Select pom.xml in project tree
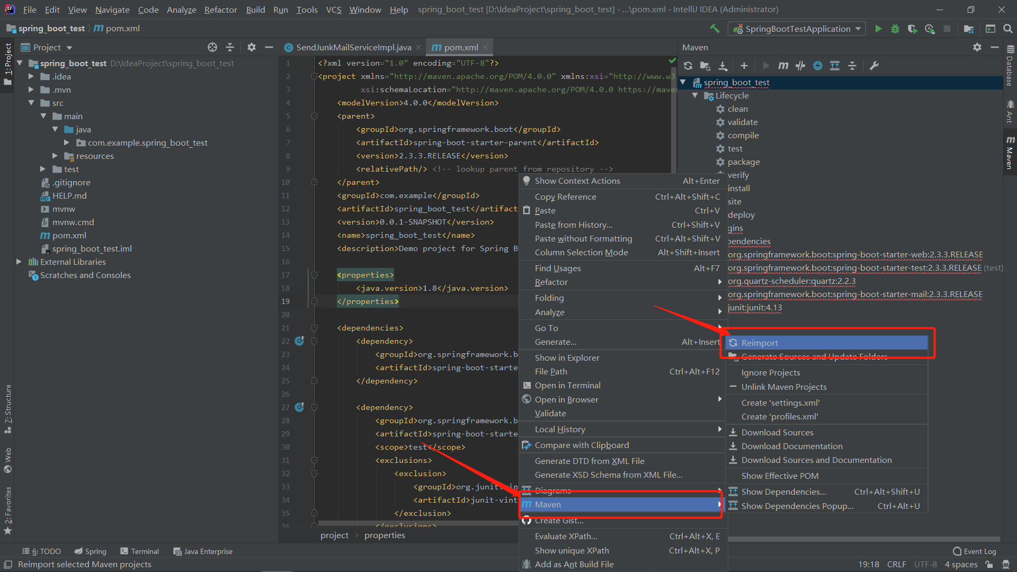1017x572 pixels. point(69,235)
